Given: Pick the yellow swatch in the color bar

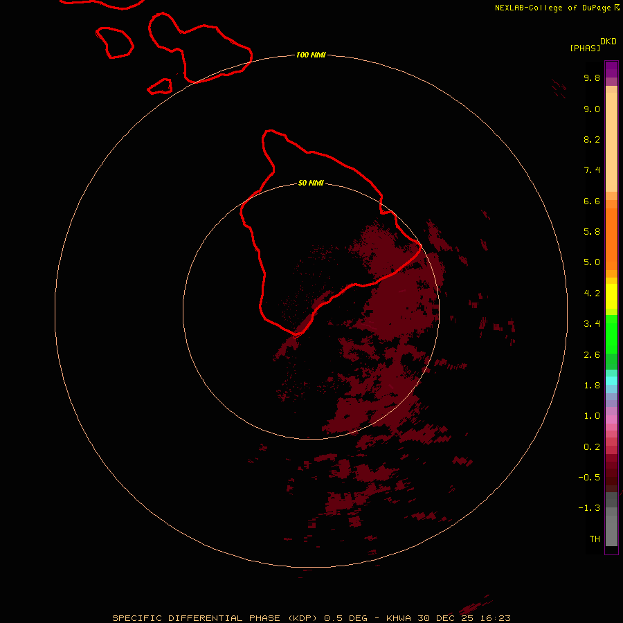Looking at the screenshot, I should coord(611,296).
